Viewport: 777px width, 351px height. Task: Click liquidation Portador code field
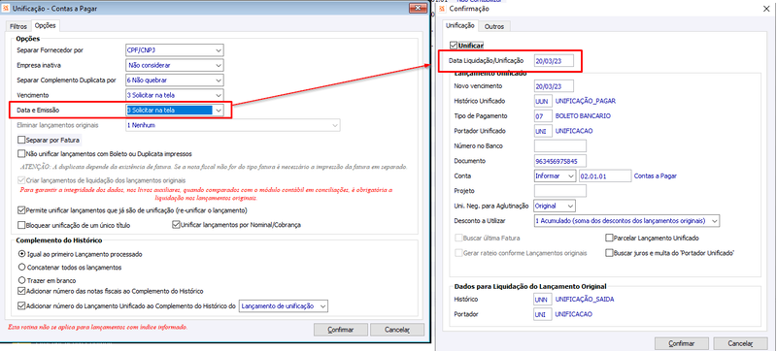click(x=543, y=314)
